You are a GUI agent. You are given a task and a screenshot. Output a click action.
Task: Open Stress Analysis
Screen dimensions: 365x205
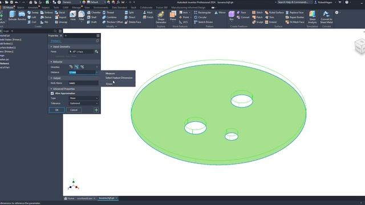[x=313, y=17]
